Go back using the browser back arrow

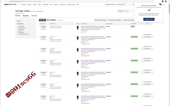tap(2, 1)
